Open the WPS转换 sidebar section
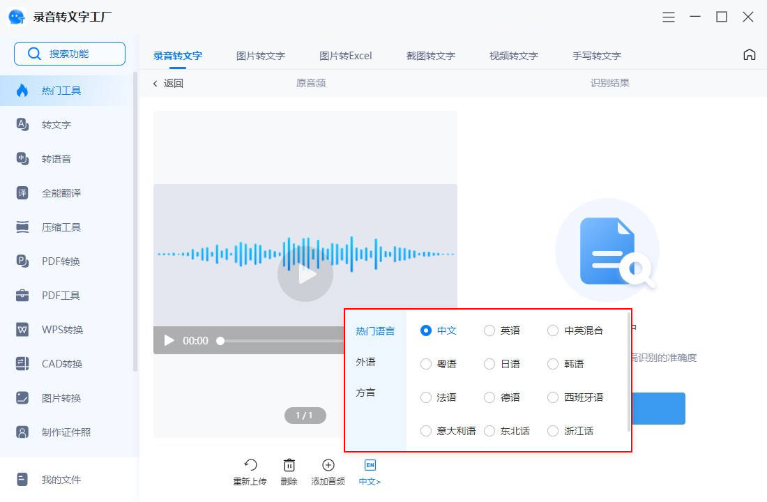The height and width of the screenshot is (502, 767). (x=66, y=330)
